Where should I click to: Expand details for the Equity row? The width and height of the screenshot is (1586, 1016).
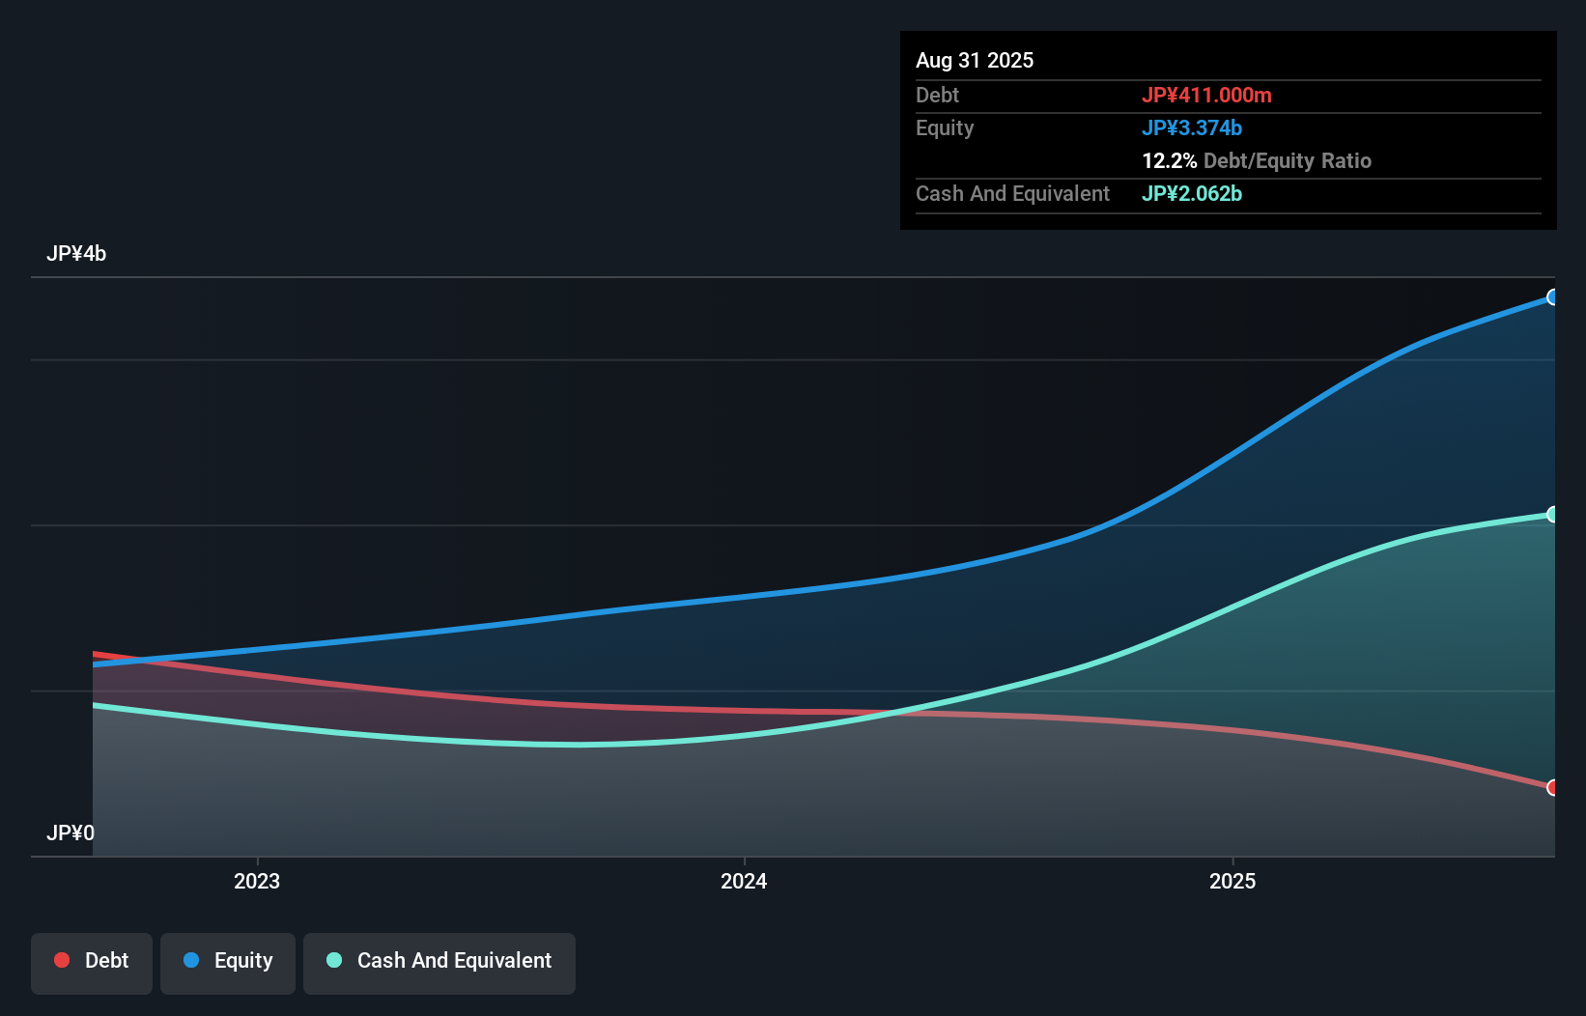click(x=945, y=127)
